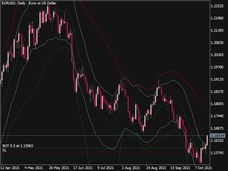Click the 1.18570 price scale label
The width and height of the screenshot is (228, 171).
point(217,92)
